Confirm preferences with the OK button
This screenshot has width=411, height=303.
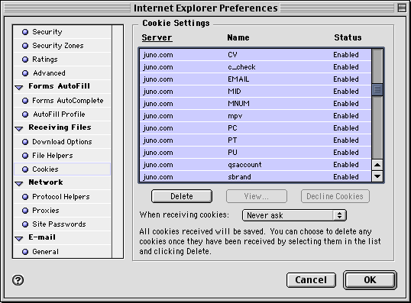coord(370,280)
